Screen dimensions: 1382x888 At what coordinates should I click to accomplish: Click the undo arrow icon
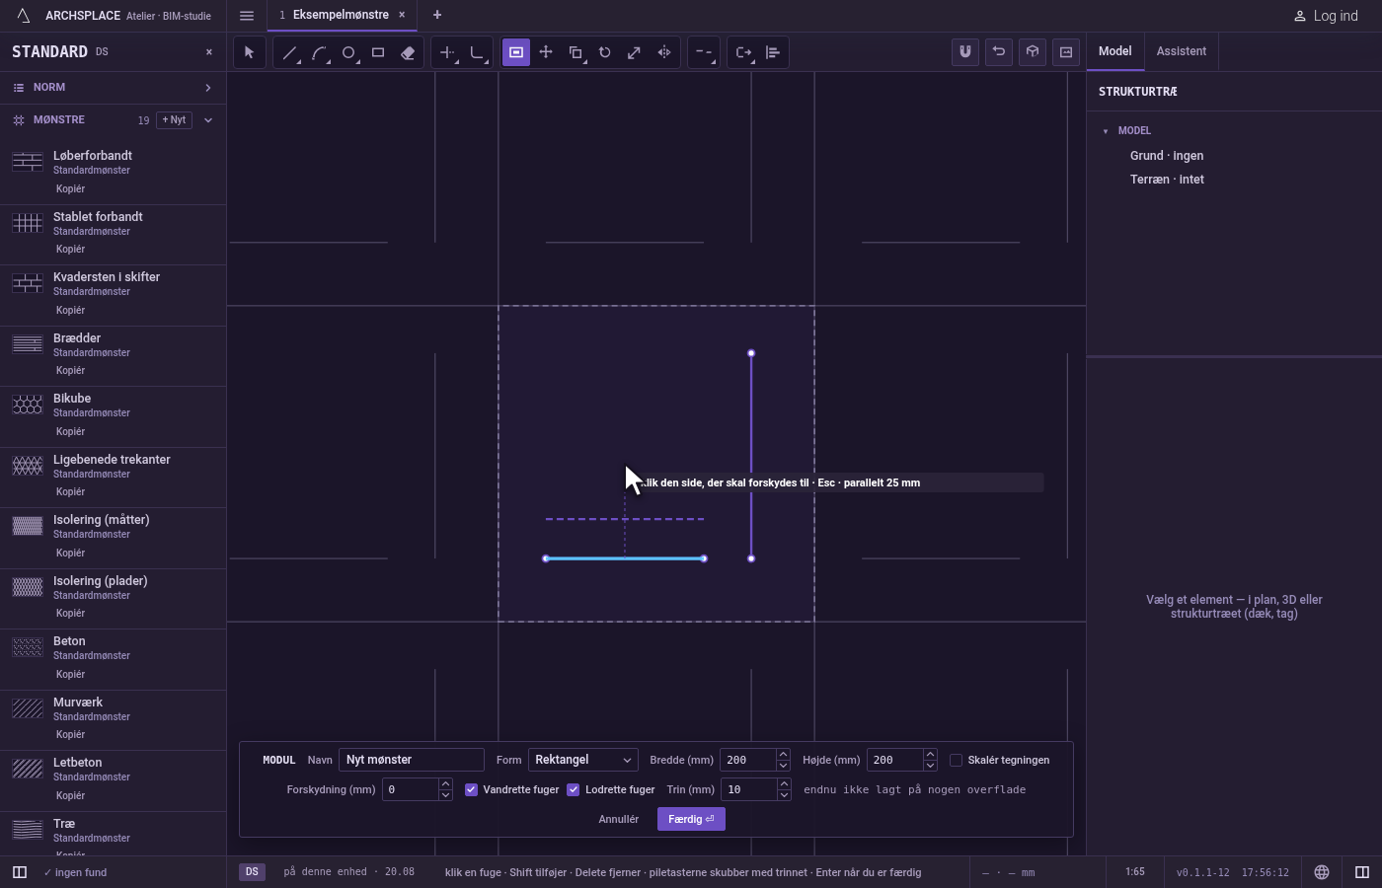[x=999, y=52]
